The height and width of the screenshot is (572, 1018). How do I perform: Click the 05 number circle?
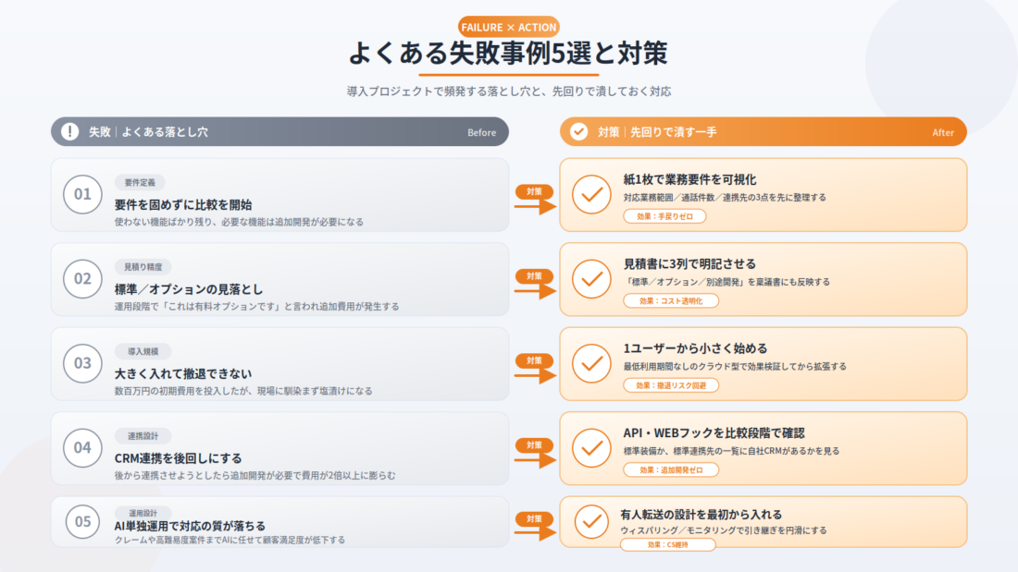[82, 521]
